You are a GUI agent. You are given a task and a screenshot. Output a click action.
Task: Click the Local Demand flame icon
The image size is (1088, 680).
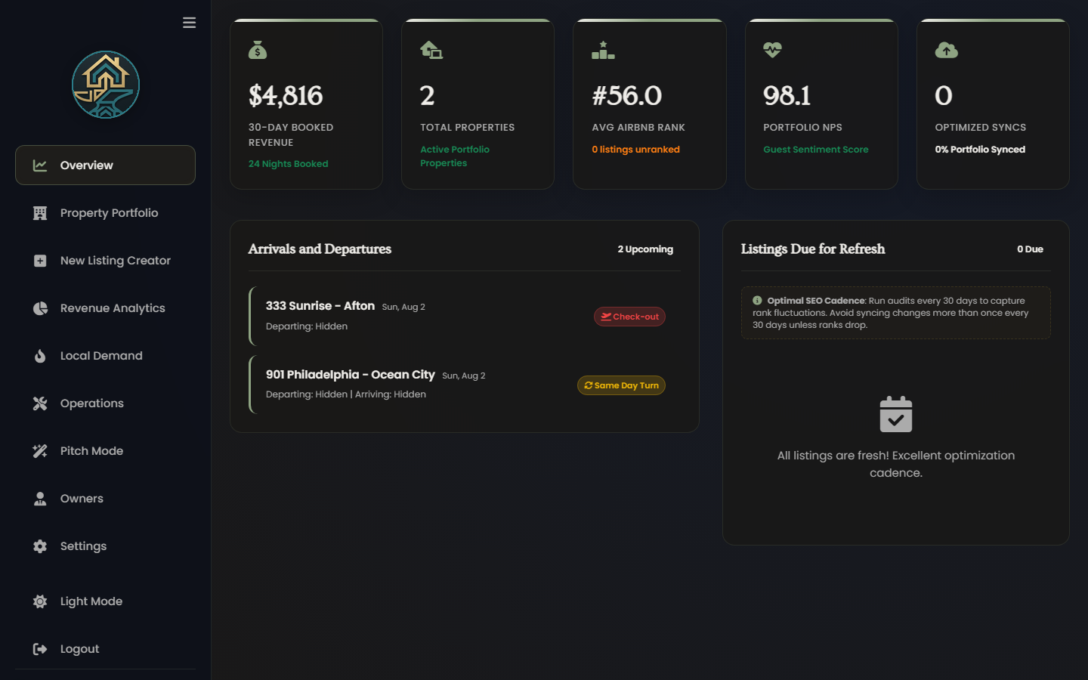tap(40, 356)
